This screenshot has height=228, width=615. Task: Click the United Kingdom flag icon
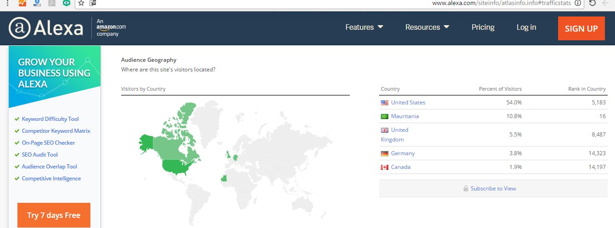point(385,130)
